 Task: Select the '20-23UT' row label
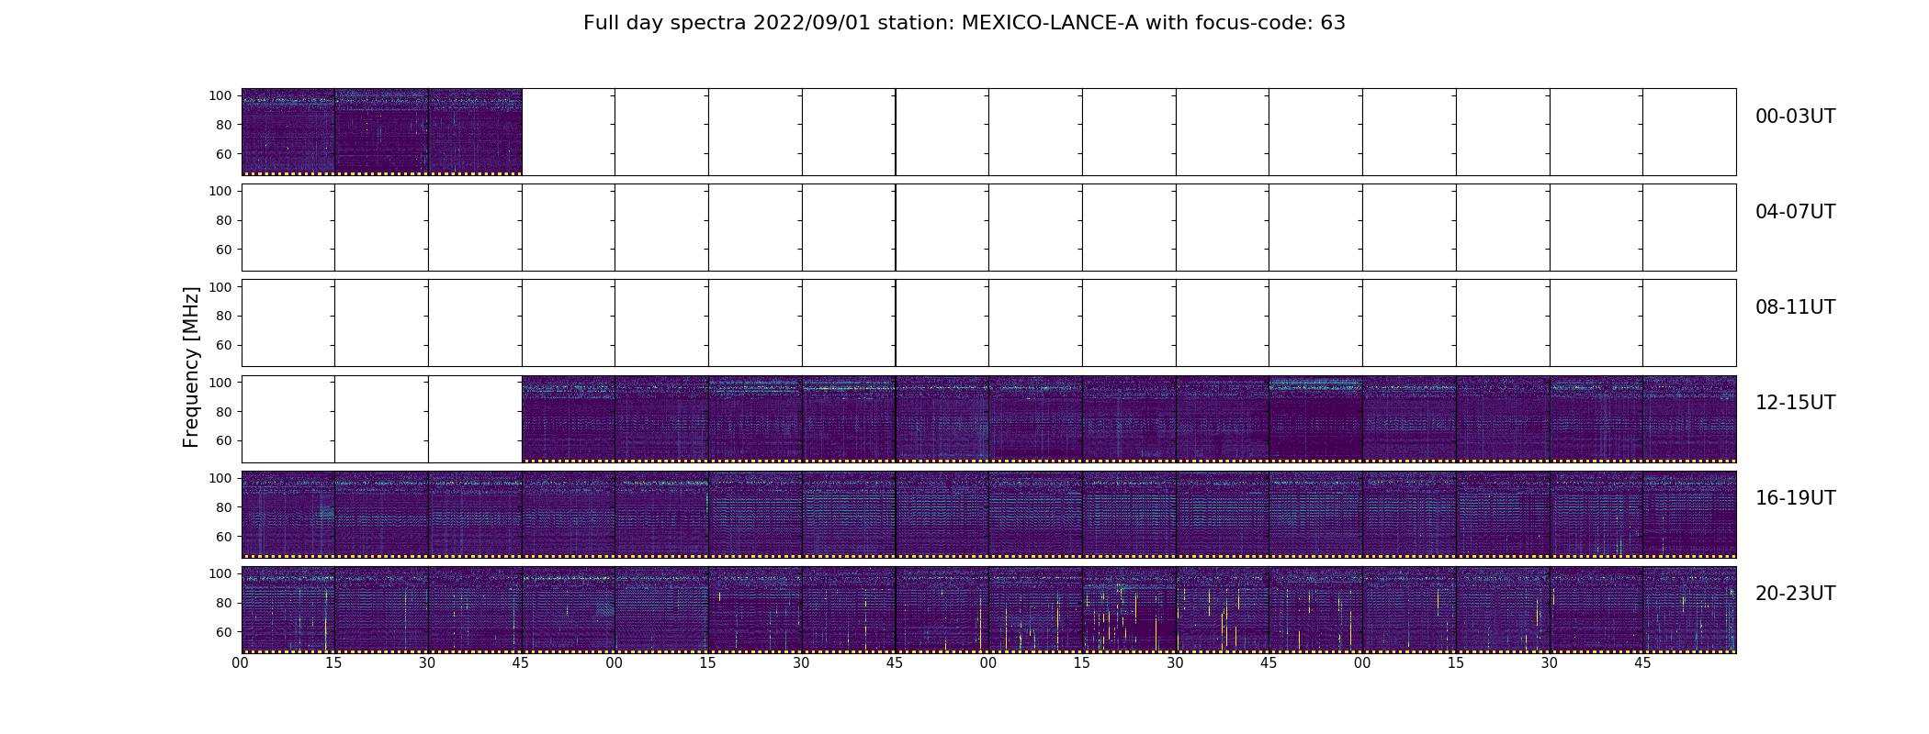(x=1795, y=594)
